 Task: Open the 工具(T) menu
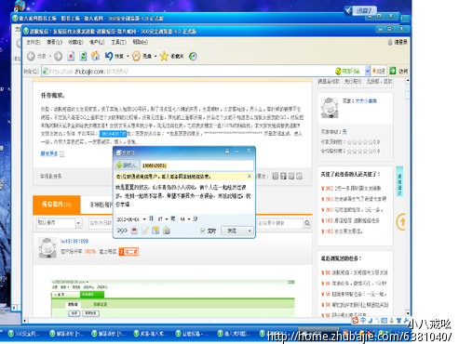[x=118, y=42]
